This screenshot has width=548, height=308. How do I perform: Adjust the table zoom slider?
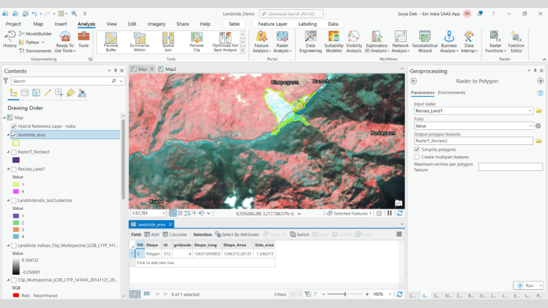click(345, 294)
